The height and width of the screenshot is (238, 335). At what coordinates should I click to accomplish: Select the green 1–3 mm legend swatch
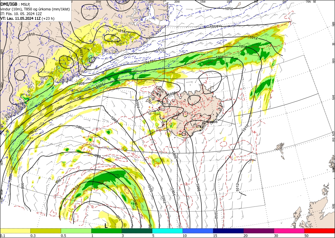(107, 231)
